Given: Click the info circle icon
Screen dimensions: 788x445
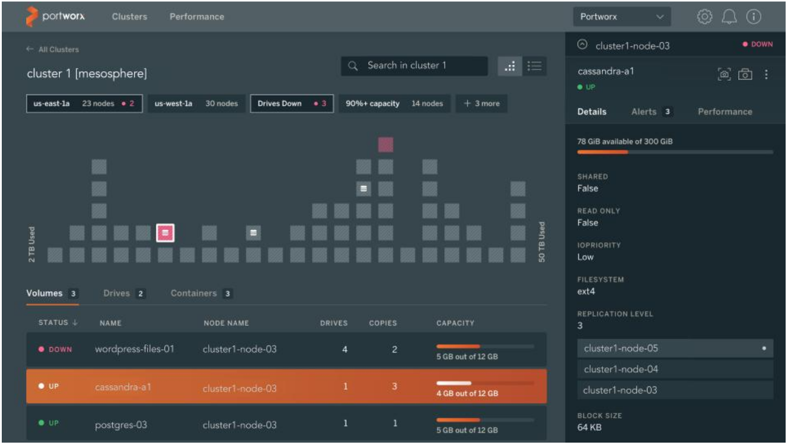Looking at the screenshot, I should (754, 17).
